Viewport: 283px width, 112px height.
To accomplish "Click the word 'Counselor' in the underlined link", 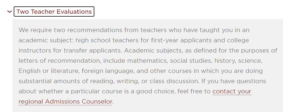I will click(x=97, y=101).
